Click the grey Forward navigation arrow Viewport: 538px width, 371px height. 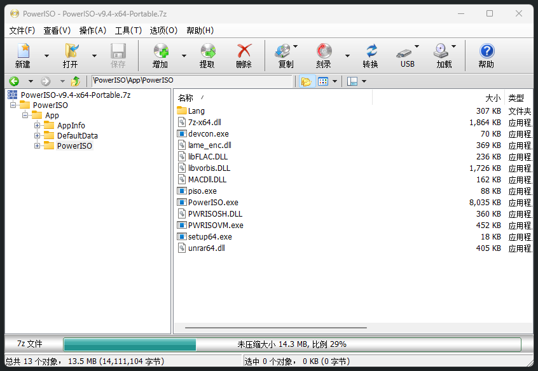(x=46, y=81)
